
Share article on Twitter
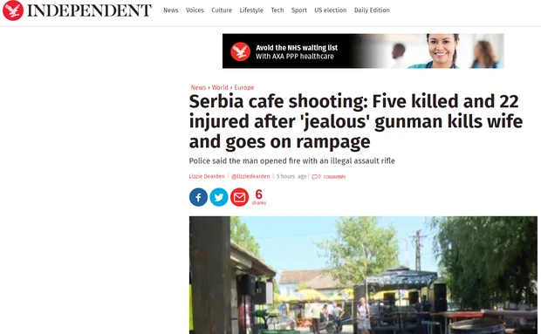(x=219, y=197)
